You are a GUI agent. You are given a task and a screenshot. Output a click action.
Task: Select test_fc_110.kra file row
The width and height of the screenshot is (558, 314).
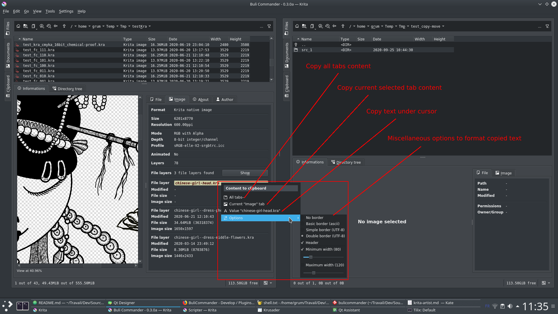[x=39, y=55]
